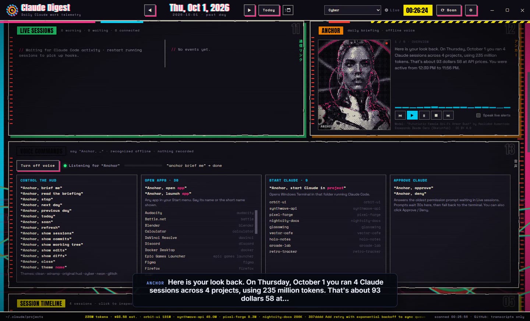Select the orbit-ui project
The width and height of the screenshot is (530, 321).
point(325,202)
